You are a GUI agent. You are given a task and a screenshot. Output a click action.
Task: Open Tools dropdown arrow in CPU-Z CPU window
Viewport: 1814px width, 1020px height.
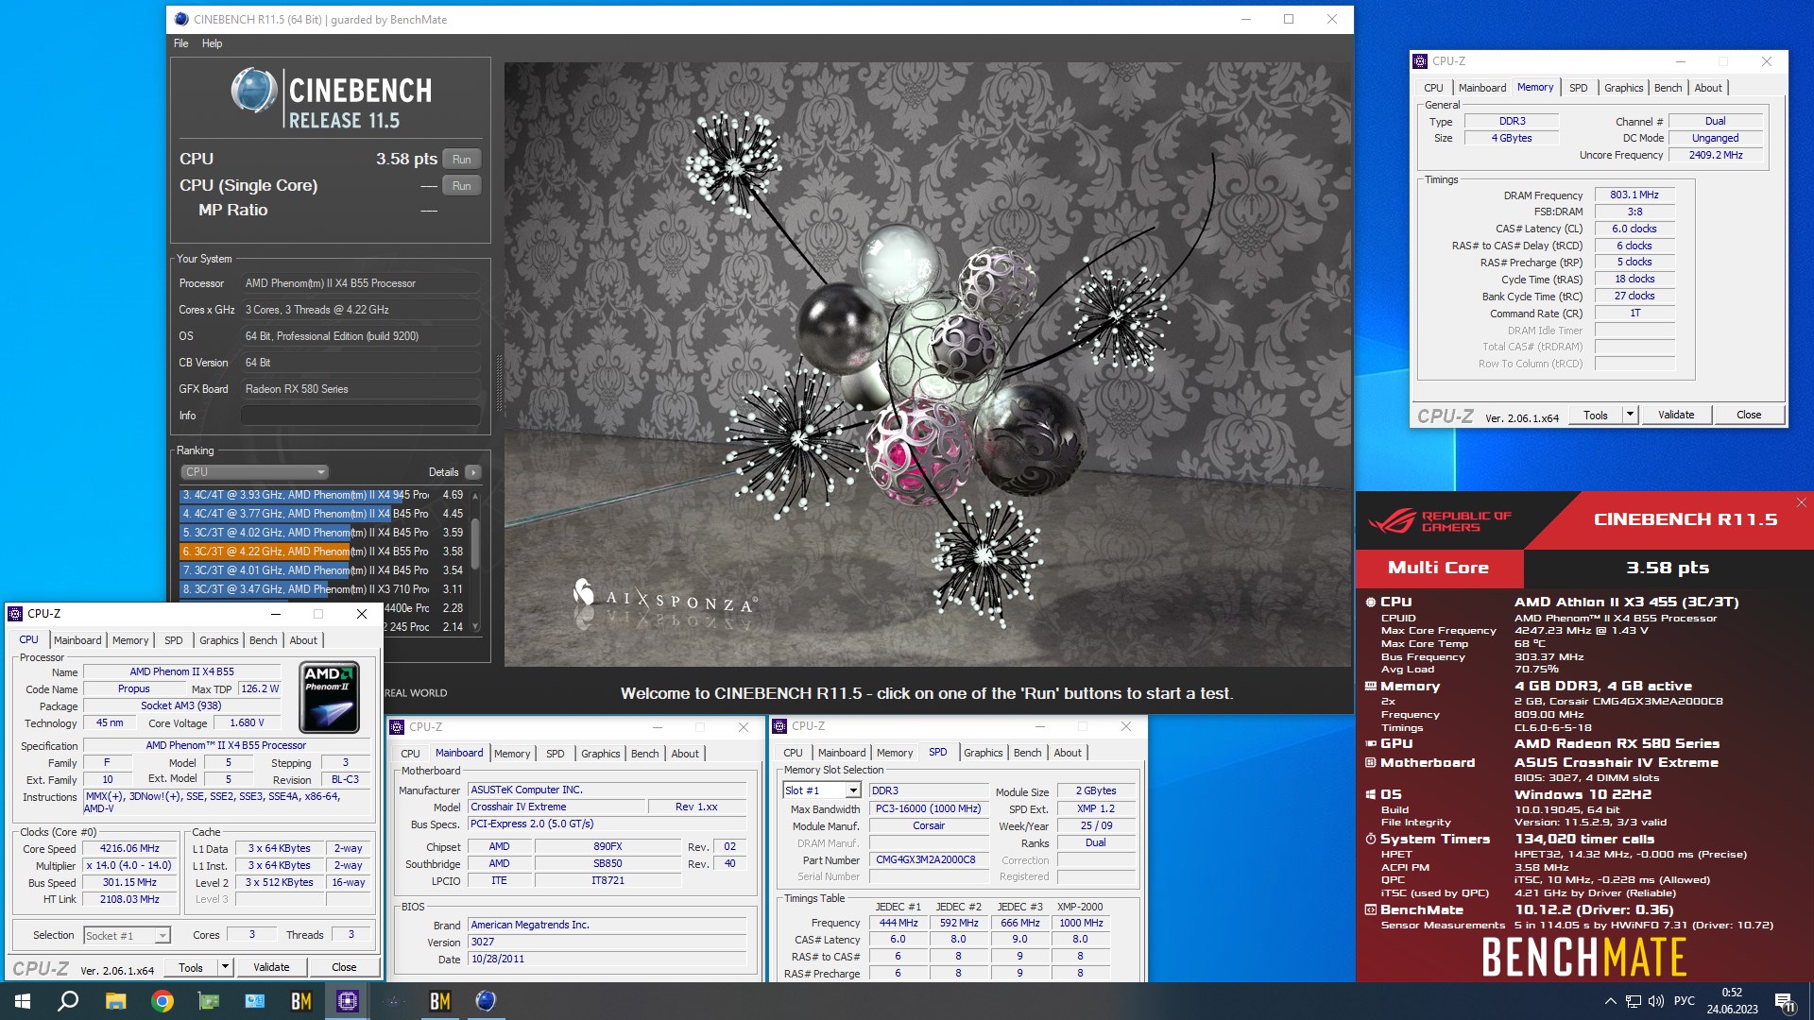click(225, 967)
